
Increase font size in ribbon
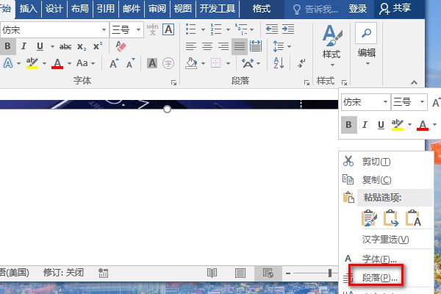(114, 64)
